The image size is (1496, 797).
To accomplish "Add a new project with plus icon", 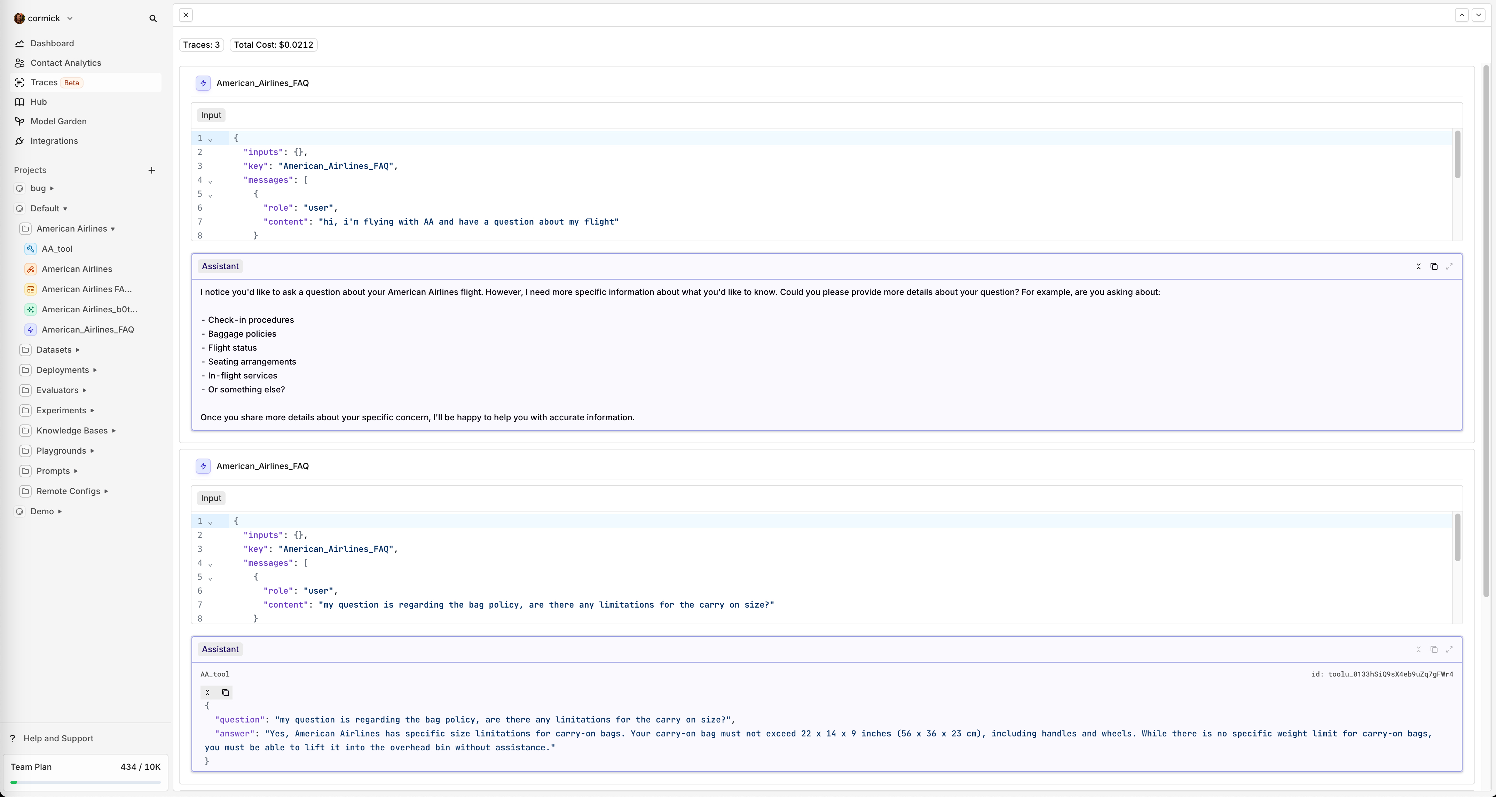I will [151, 170].
